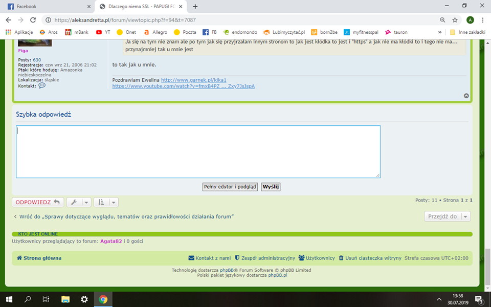This screenshot has height=307, width=491.
Task: Open the Użytkownicy members link
Action: click(x=317, y=258)
